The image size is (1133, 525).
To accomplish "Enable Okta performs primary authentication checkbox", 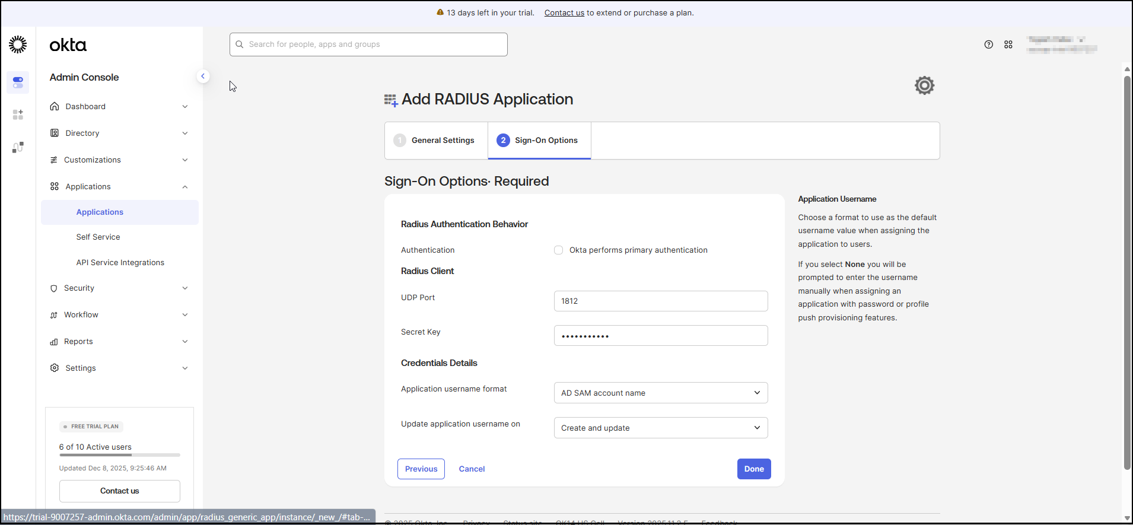I will [558, 250].
